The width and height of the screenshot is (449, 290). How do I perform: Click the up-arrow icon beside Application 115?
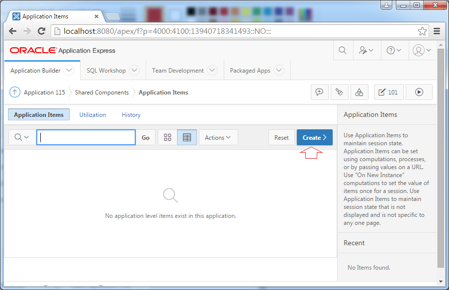click(x=15, y=93)
